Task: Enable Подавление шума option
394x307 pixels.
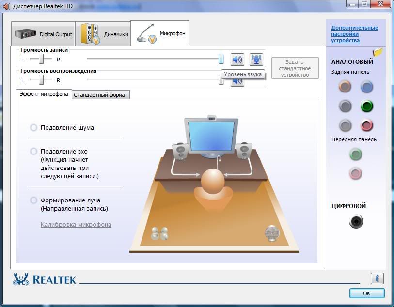Action: tap(33, 127)
